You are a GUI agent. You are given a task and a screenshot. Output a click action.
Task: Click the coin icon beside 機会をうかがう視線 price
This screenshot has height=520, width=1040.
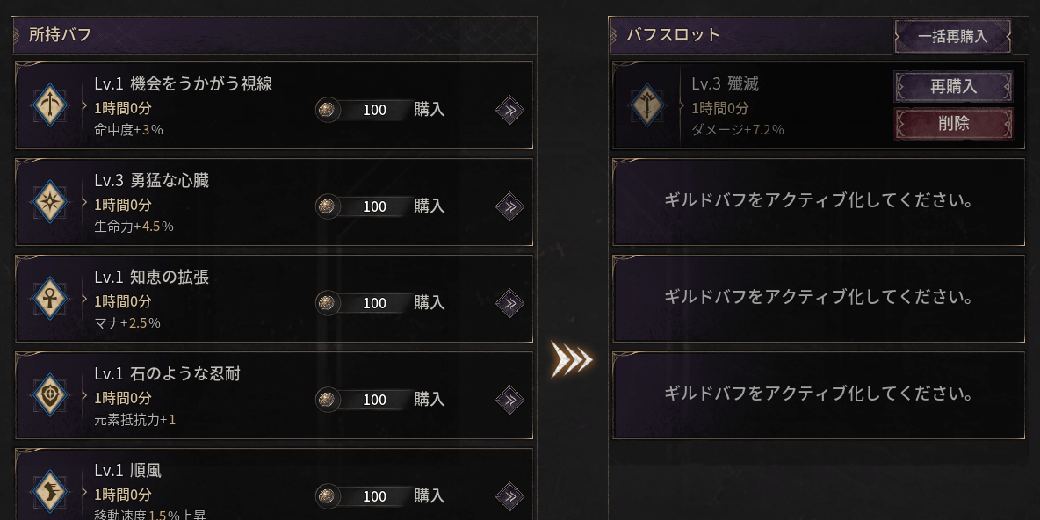(329, 110)
